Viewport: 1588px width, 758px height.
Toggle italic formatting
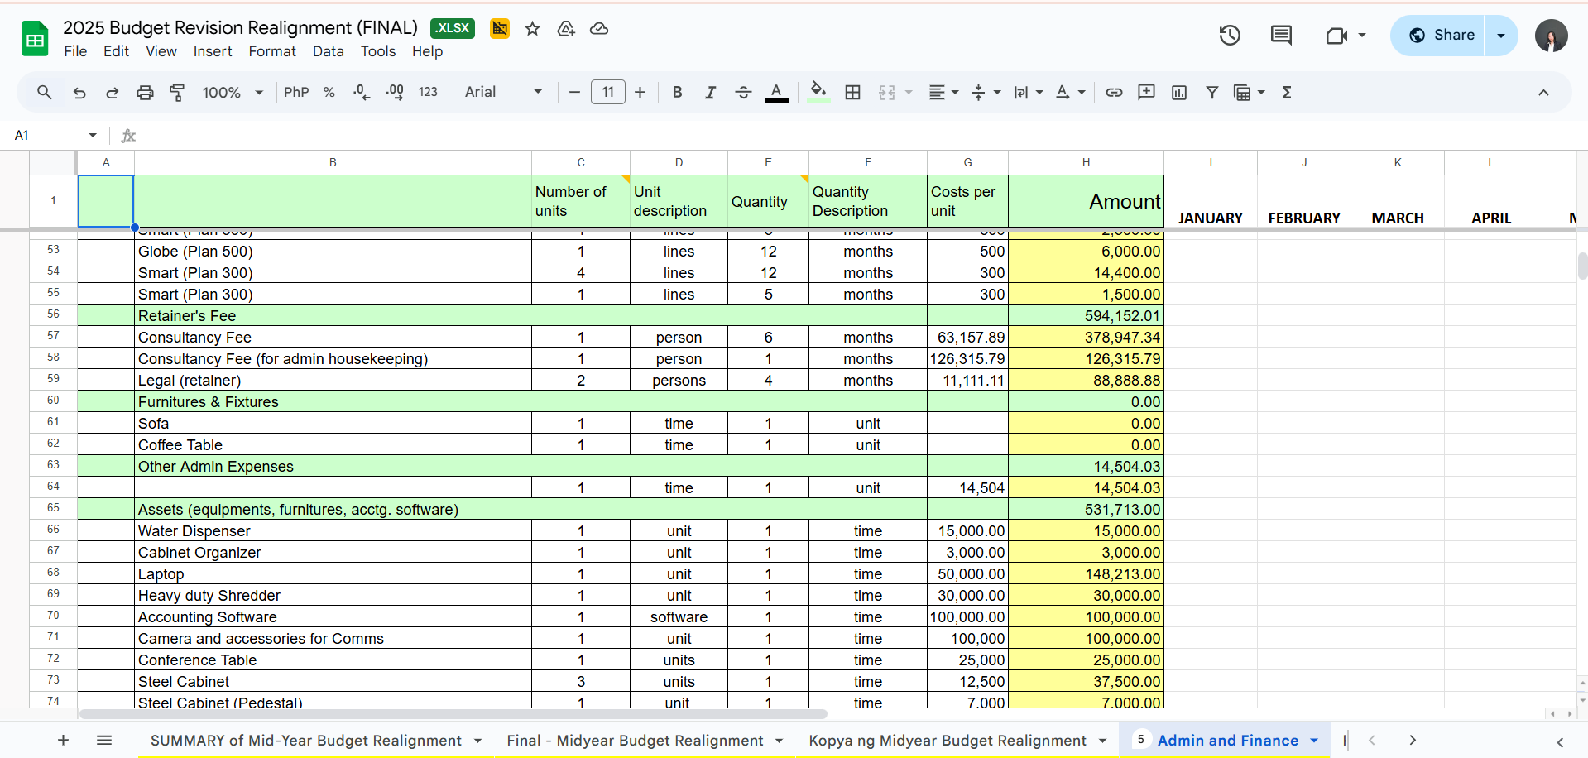710,93
